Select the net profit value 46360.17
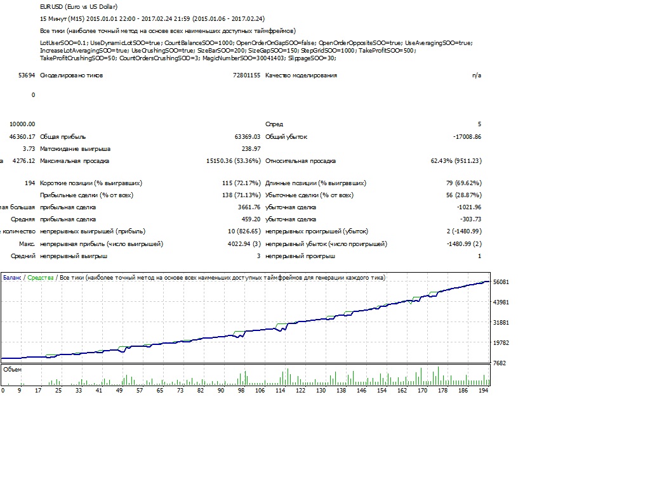650x487 pixels. [x=22, y=137]
